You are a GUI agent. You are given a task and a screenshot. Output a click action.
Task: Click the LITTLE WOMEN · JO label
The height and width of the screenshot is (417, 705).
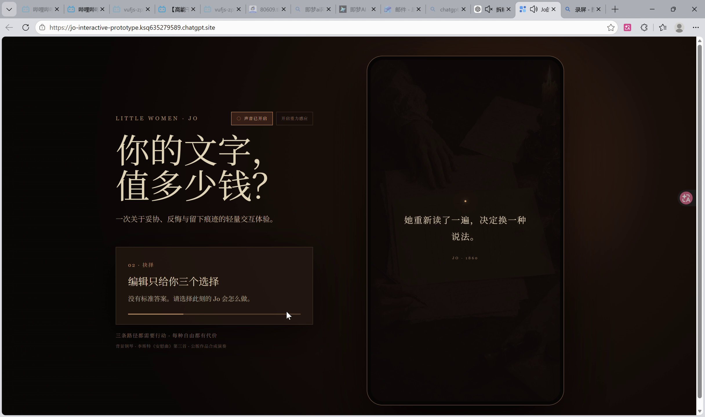pyautogui.click(x=157, y=118)
